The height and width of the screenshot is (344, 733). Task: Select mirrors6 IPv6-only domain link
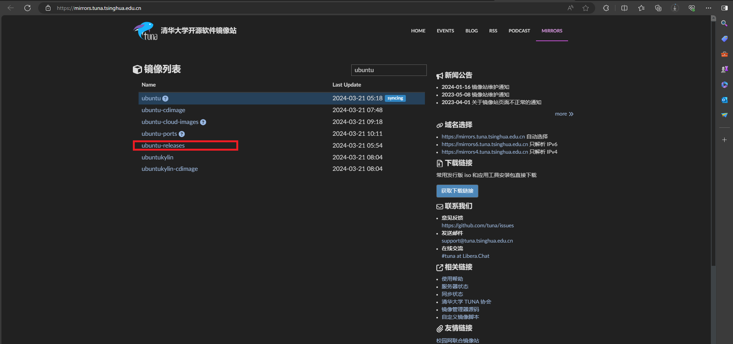pos(485,144)
